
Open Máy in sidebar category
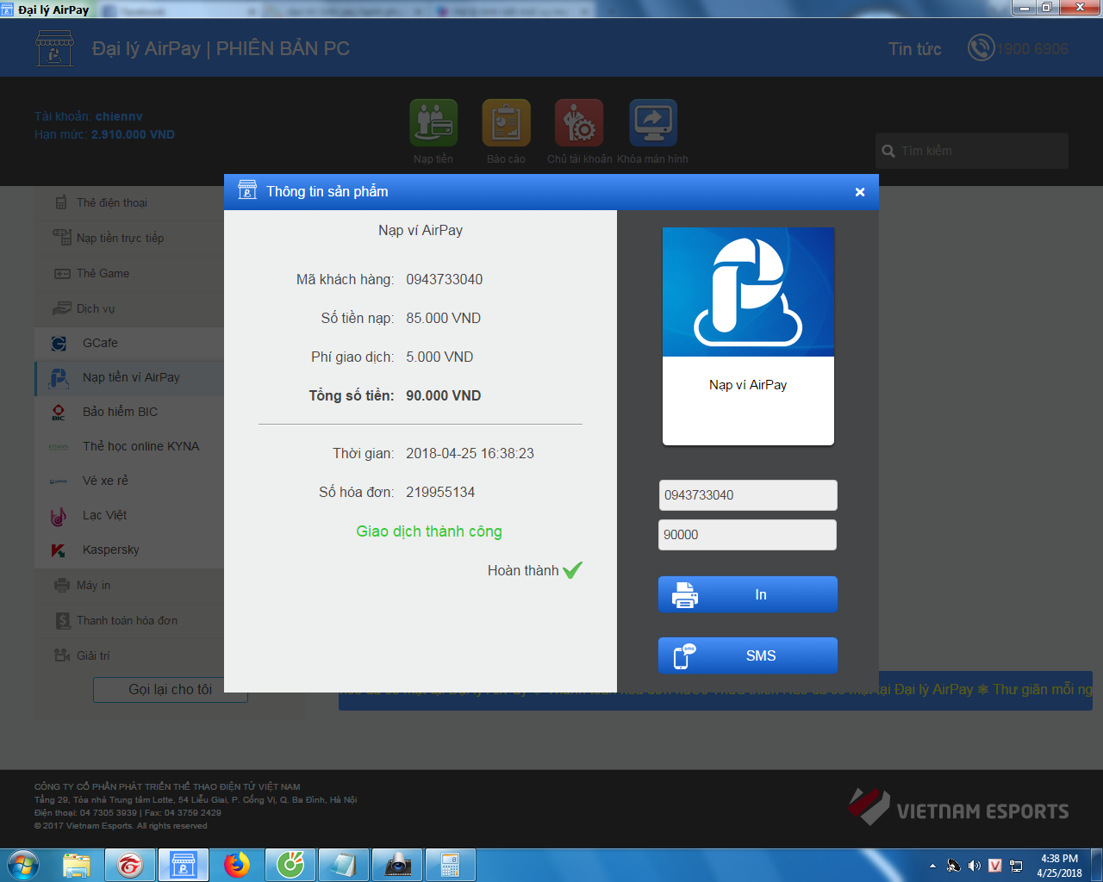coord(129,586)
